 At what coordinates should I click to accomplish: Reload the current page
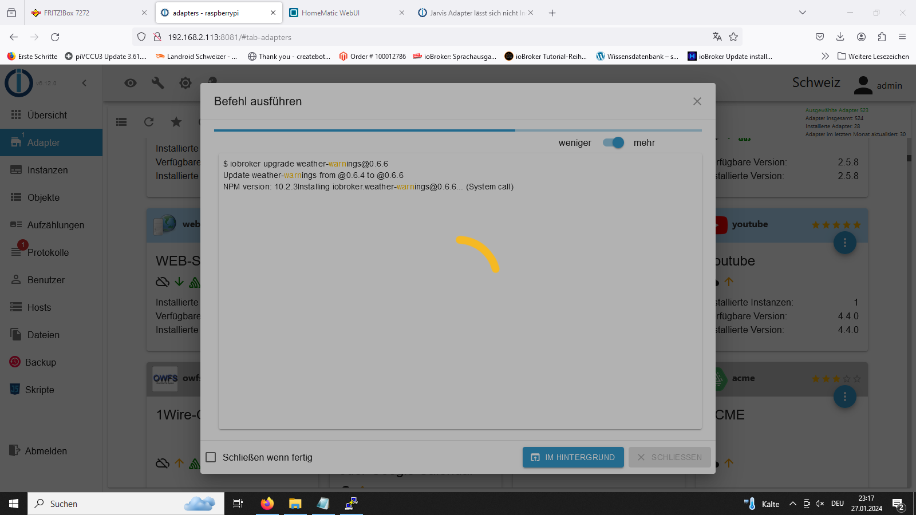click(55, 37)
